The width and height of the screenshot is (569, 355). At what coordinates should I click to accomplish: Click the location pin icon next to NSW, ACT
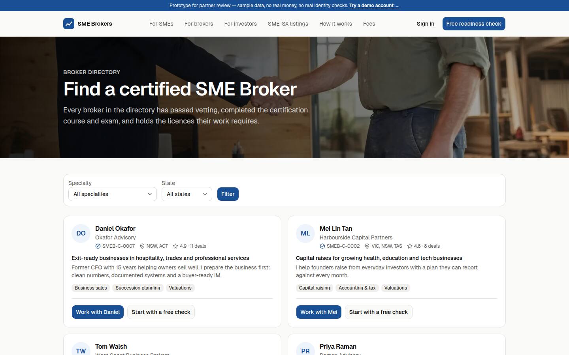pos(142,246)
